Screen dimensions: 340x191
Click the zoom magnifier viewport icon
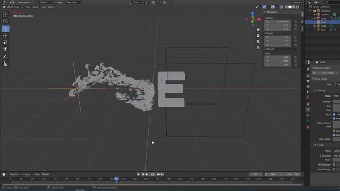point(258,30)
